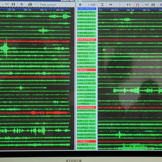Select the highlighted KAN-SHUTZ2 station
The width and height of the screenshot is (162, 162).
point(86,9)
